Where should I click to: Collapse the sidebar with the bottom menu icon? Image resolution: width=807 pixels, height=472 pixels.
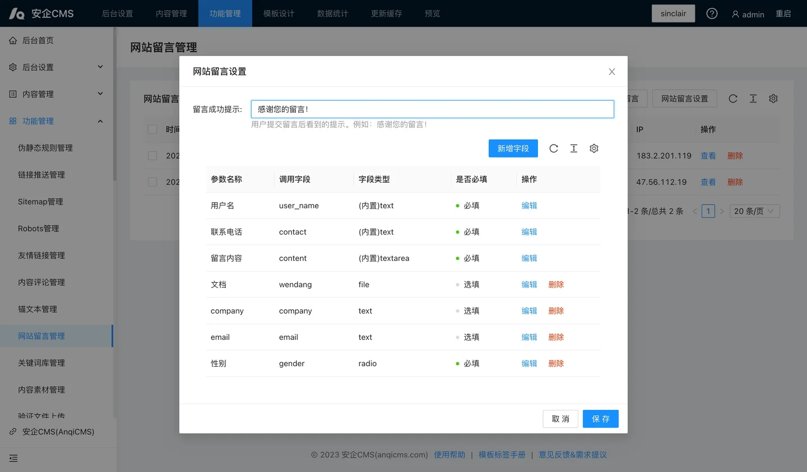13,459
